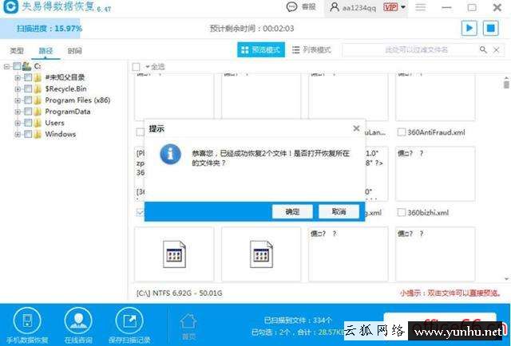Viewport: 511px width, 346px height.
Task: Open 手机数据恢复 phone recovery icon
Action: tap(27, 321)
